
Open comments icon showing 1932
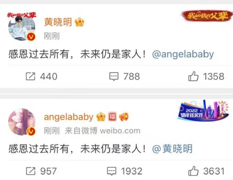click(111, 171)
